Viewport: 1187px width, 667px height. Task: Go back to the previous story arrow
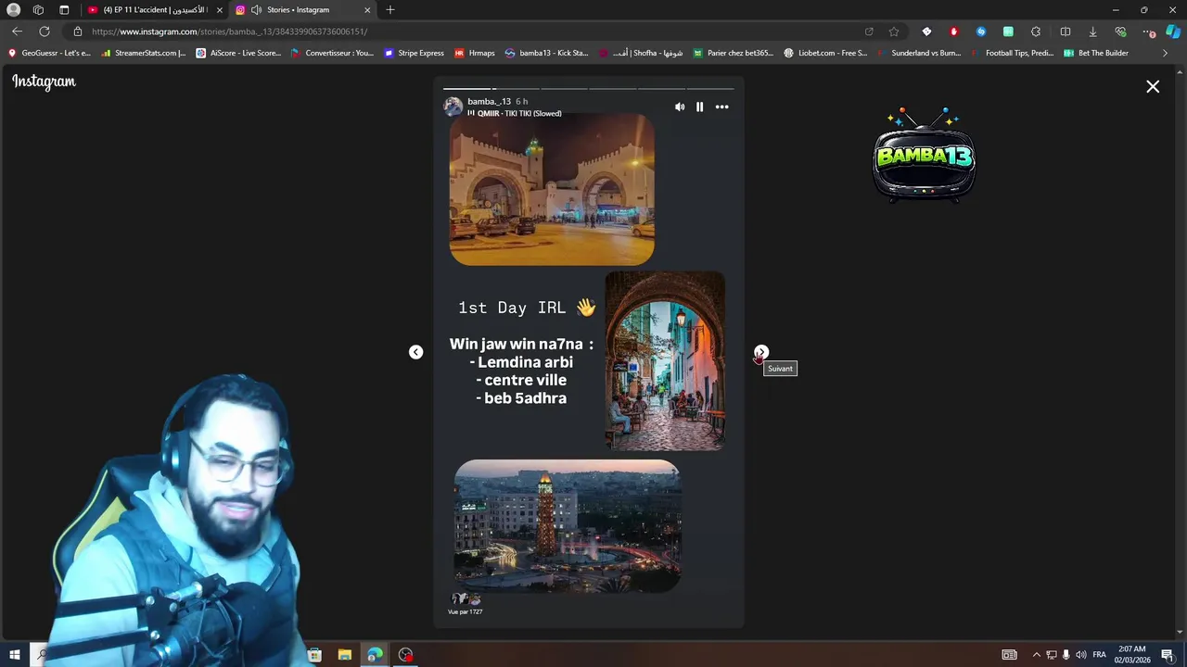[415, 352]
